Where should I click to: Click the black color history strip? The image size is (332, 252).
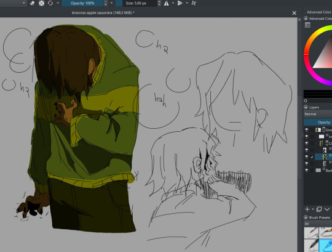coord(318,94)
